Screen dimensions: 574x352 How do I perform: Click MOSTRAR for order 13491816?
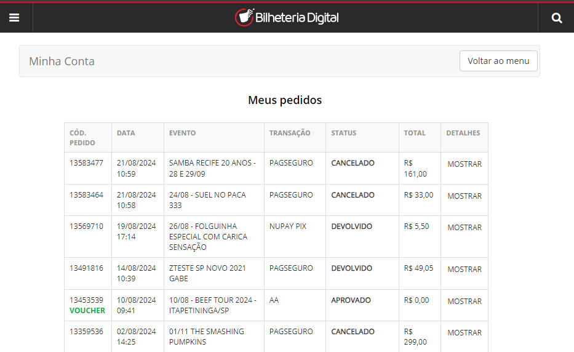pyautogui.click(x=464, y=269)
